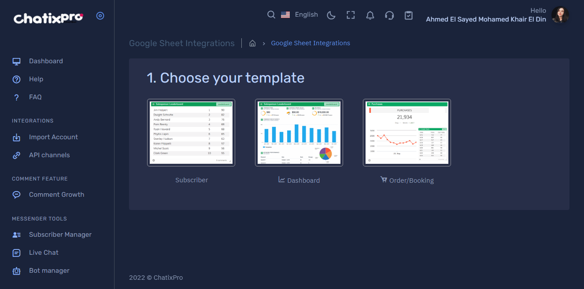Open the user name menu
This screenshot has height=289, width=584.
tap(486, 19)
